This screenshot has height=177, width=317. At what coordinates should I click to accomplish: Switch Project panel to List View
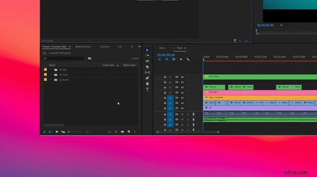51,132
